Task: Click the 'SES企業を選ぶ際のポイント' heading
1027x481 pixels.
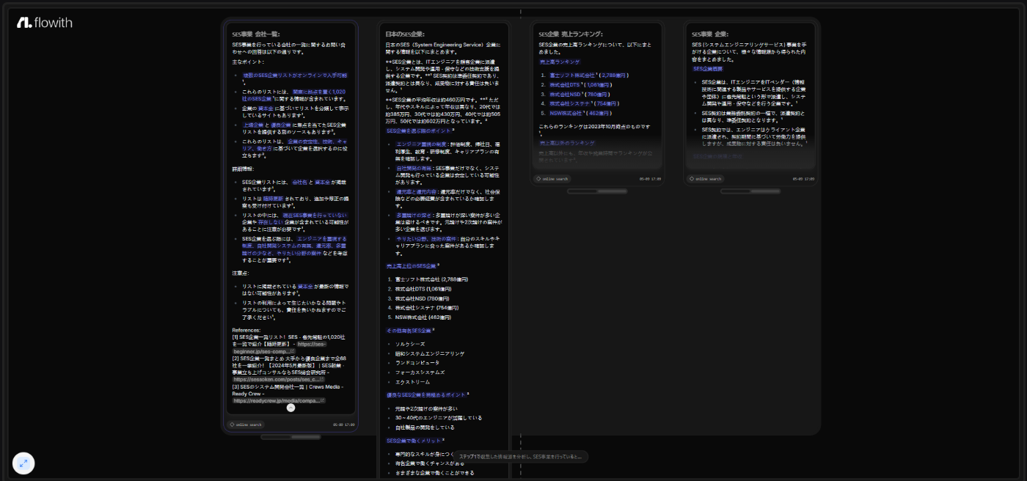Action: 420,131
